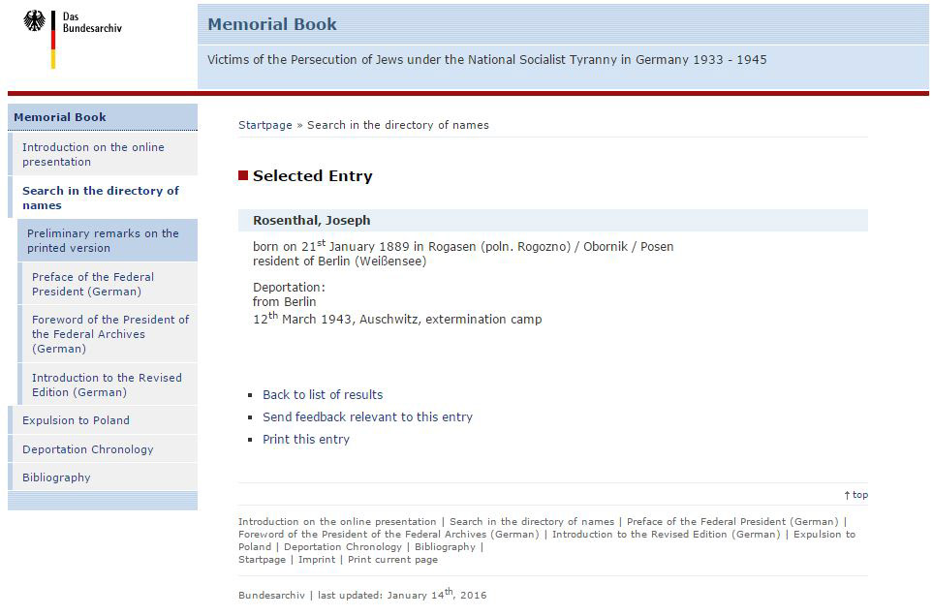Open footer 'Imprint' link
933x616 pixels.
point(317,560)
